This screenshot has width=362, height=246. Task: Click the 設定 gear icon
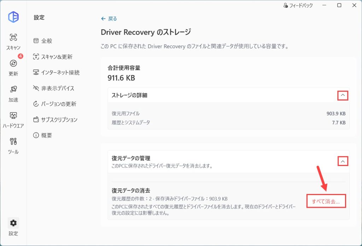[13, 223]
